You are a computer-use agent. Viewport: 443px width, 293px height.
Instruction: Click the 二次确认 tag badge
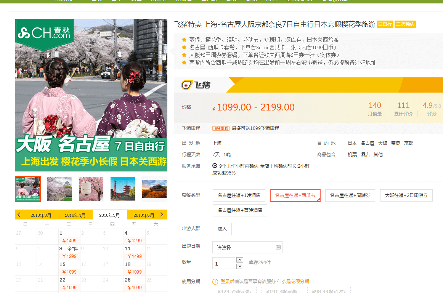405,24
